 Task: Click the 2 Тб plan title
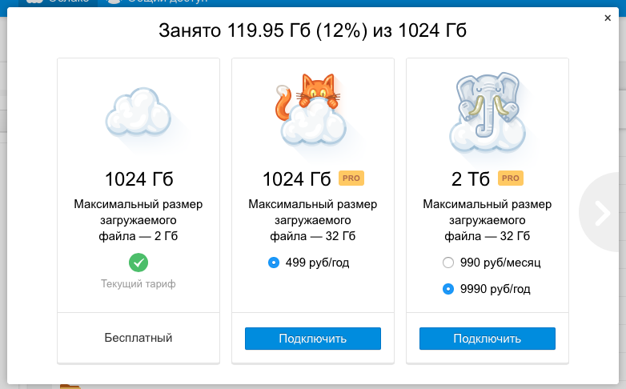pyautogui.click(x=470, y=179)
